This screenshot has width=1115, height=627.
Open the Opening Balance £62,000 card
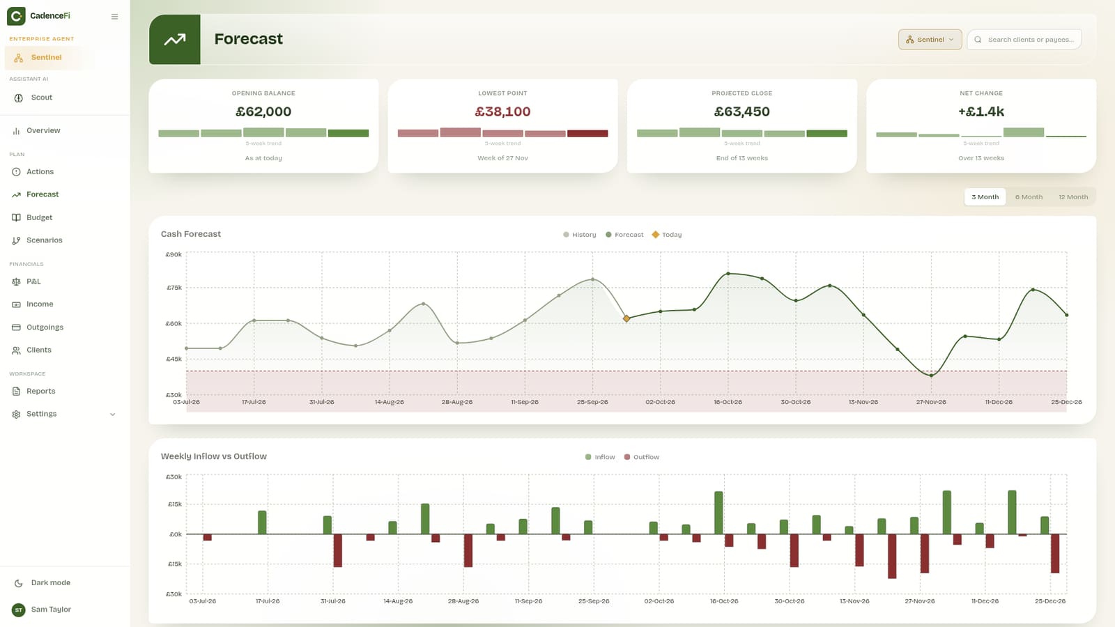pyautogui.click(x=263, y=125)
